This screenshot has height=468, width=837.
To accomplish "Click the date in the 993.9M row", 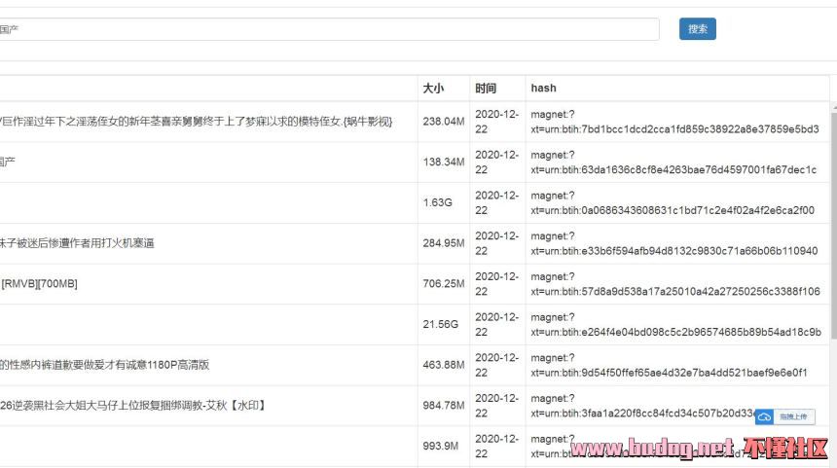I will [496, 447].
